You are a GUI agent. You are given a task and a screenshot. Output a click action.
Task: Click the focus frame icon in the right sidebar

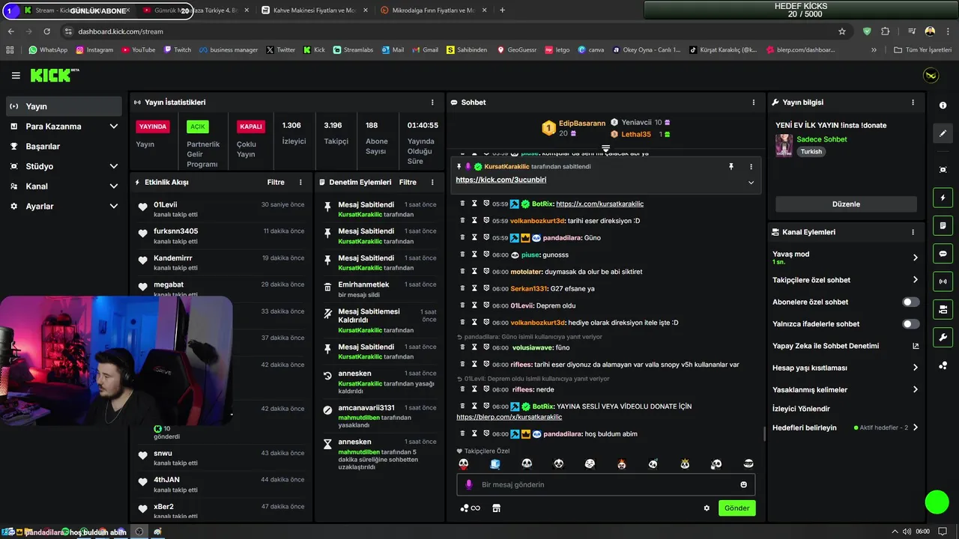coord(943,170)
